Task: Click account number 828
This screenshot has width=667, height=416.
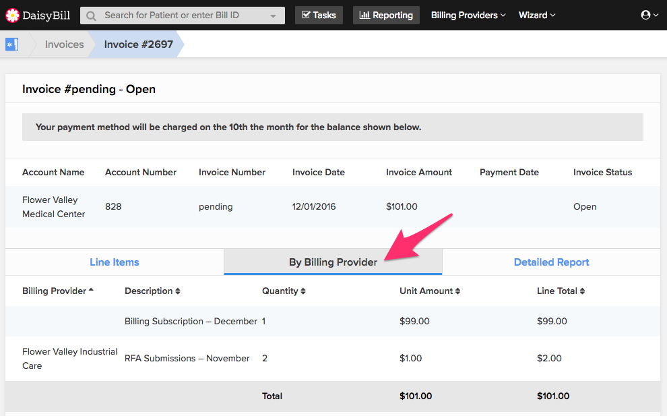Action: [113, 206]
